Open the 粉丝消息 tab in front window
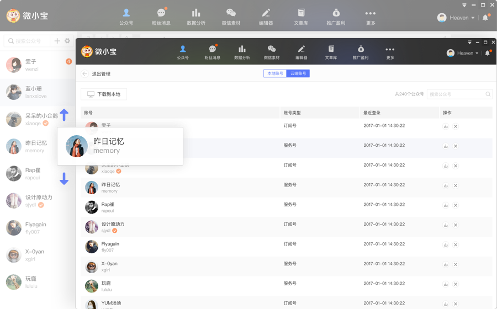497x309 pixels. (x=212, y=52)
